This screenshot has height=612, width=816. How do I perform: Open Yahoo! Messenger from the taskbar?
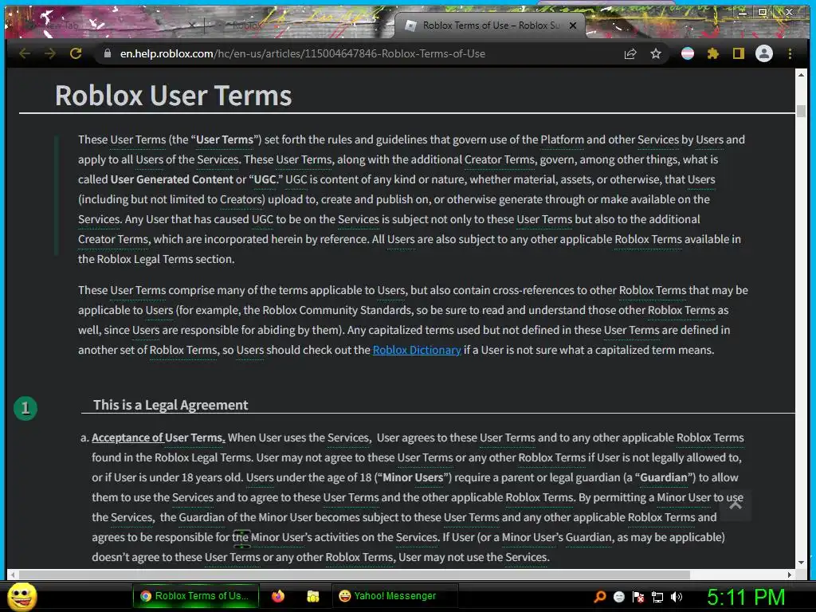tap(394, 596)
